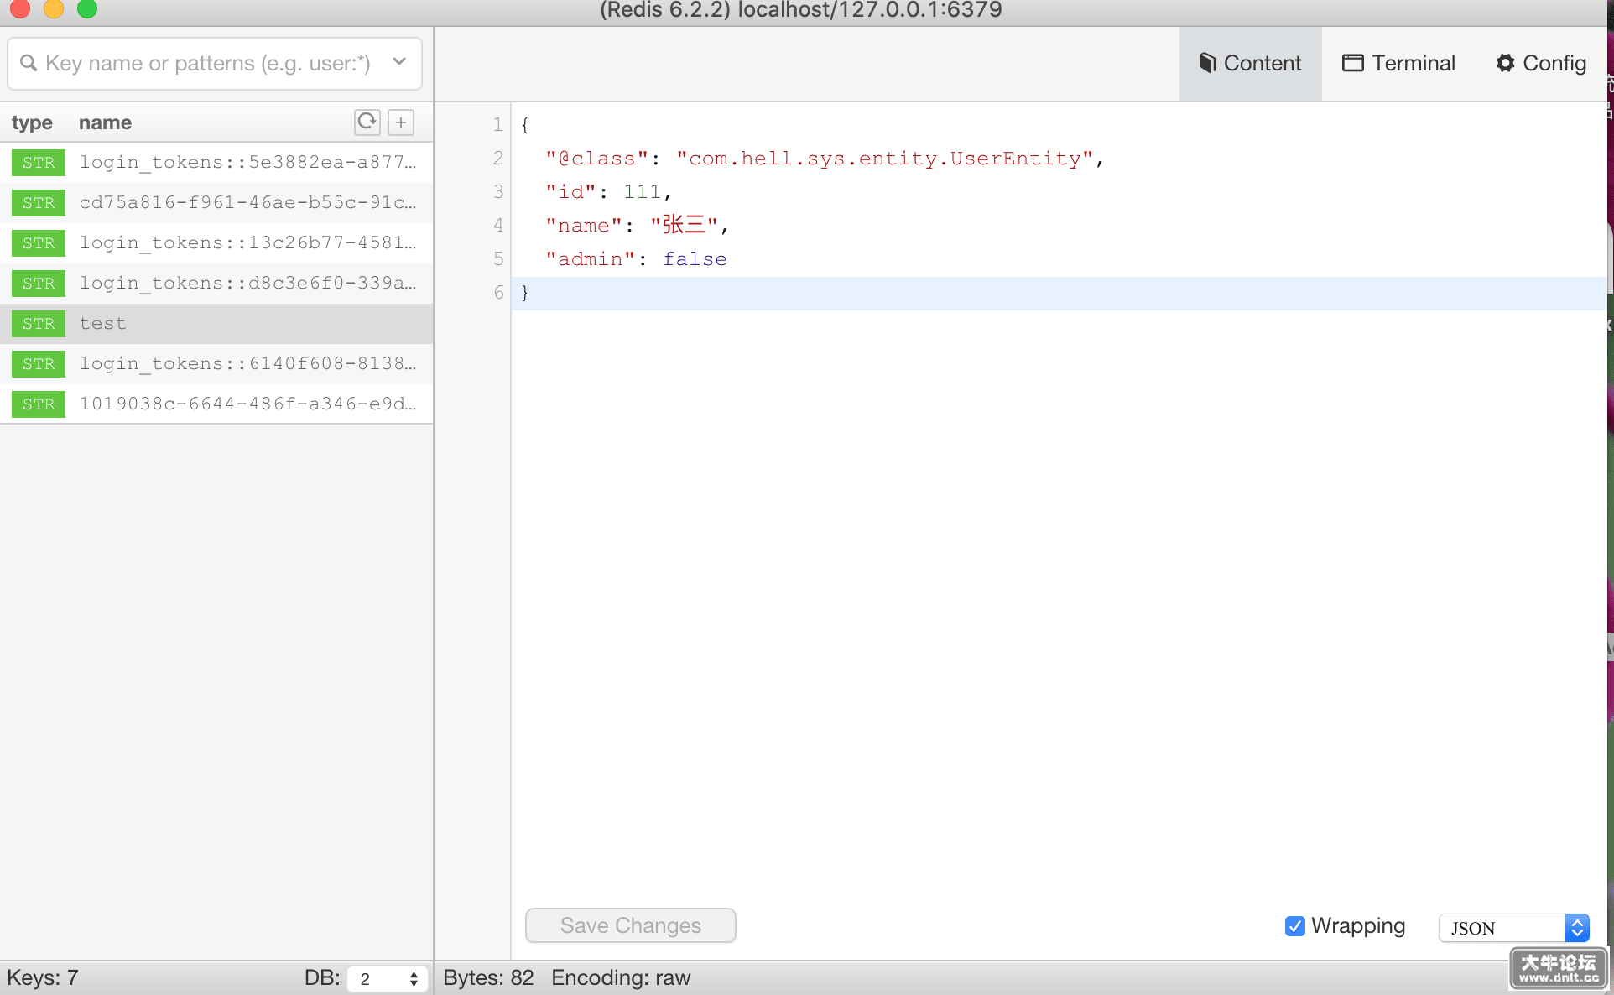Viewport: 1614px width, 995px height.
Task: Click line number 1 in the gutter
Action: (x=498, y=125)
